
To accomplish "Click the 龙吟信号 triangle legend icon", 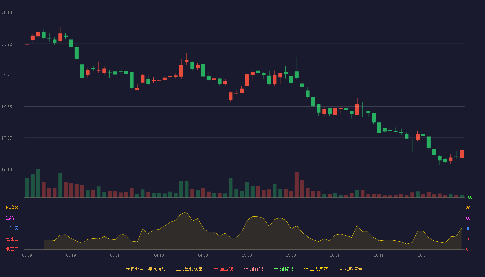I will [x=341, y=269].
